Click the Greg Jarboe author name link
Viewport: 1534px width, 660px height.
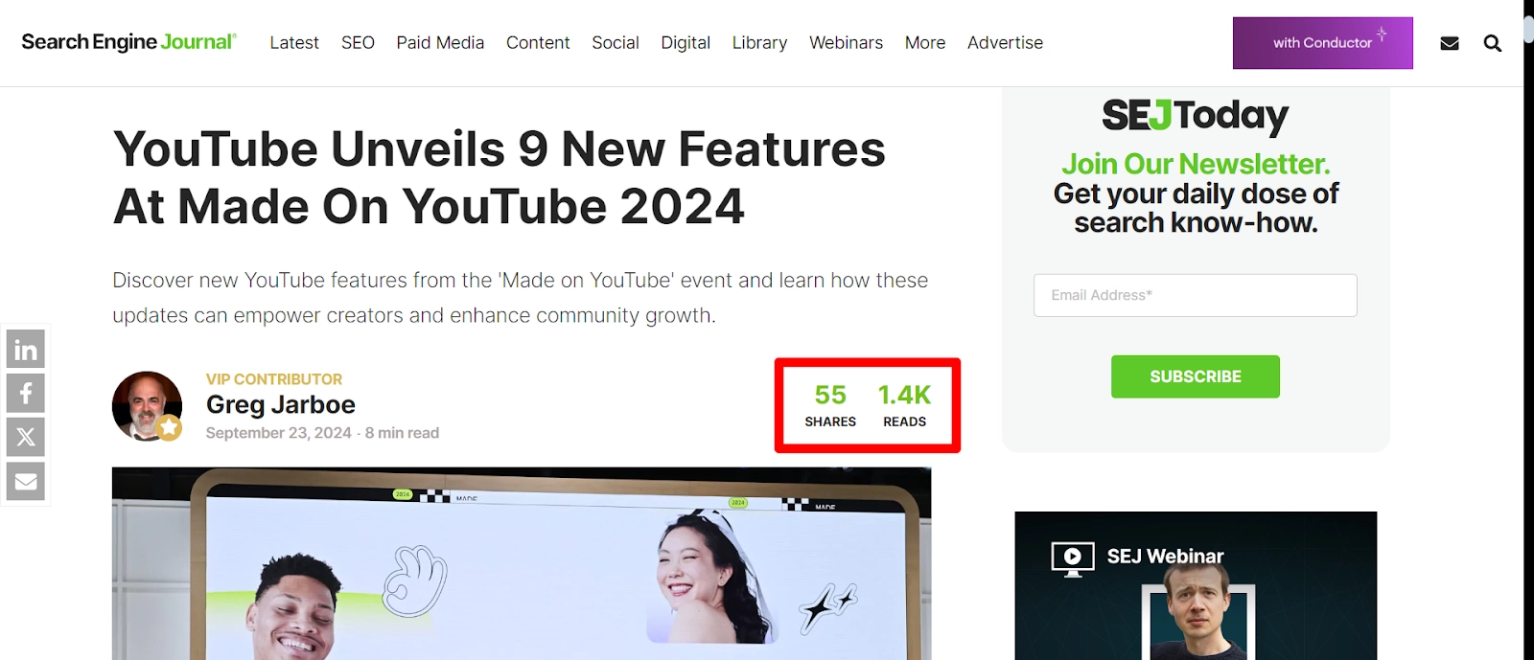click(280, 405)
